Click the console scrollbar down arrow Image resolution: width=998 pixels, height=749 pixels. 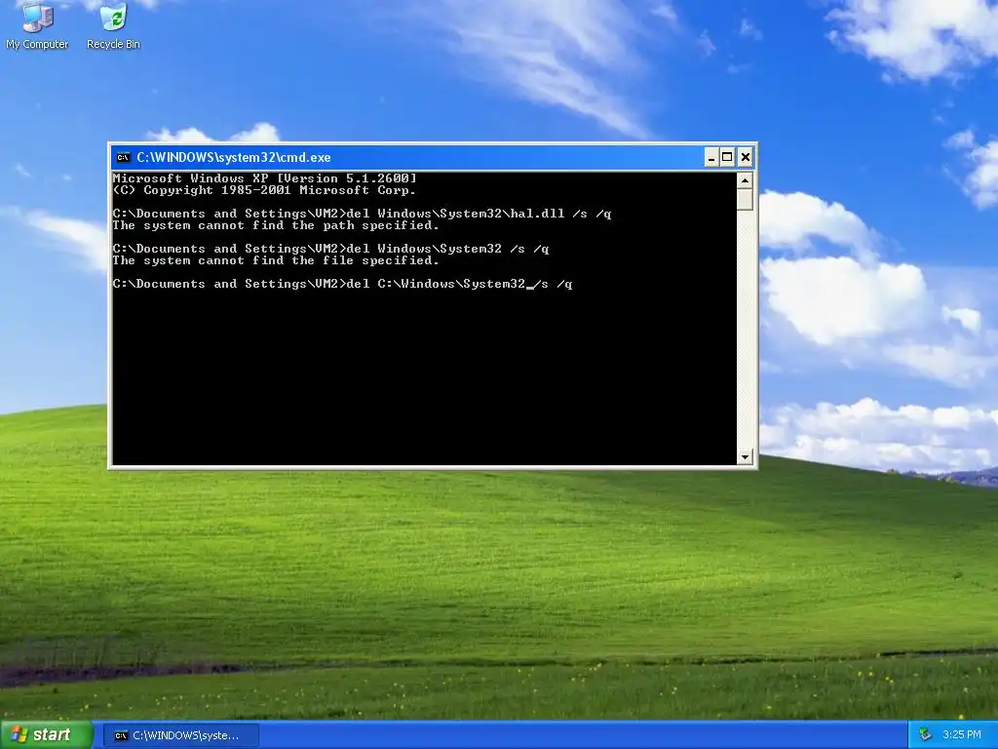745,456
